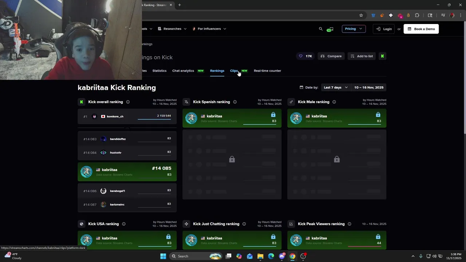This screenshot has width=466, height=262.
Task: Open the Clips tab
Action: coord(234,71)
